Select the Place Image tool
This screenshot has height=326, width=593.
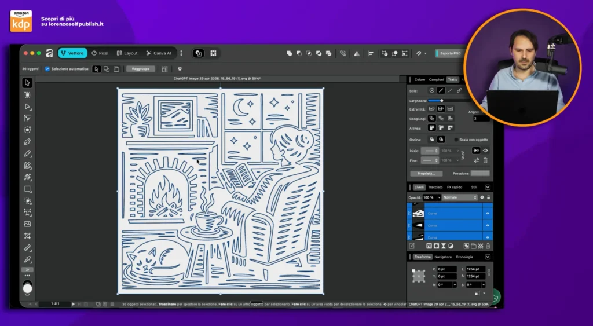click(27, 224)
